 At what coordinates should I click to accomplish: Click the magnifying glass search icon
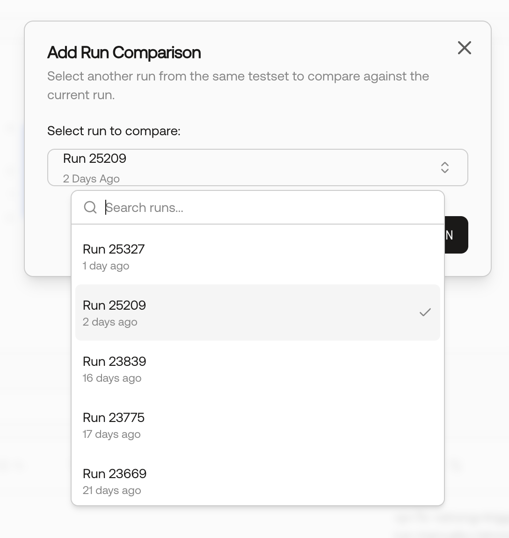coord(90,207)
